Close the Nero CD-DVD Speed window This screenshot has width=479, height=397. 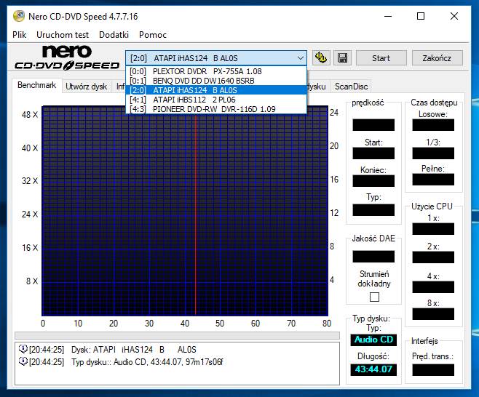coord(454,16)
